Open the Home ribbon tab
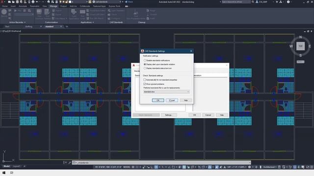This screenshot has height=176, width=314. pos(4,6)
